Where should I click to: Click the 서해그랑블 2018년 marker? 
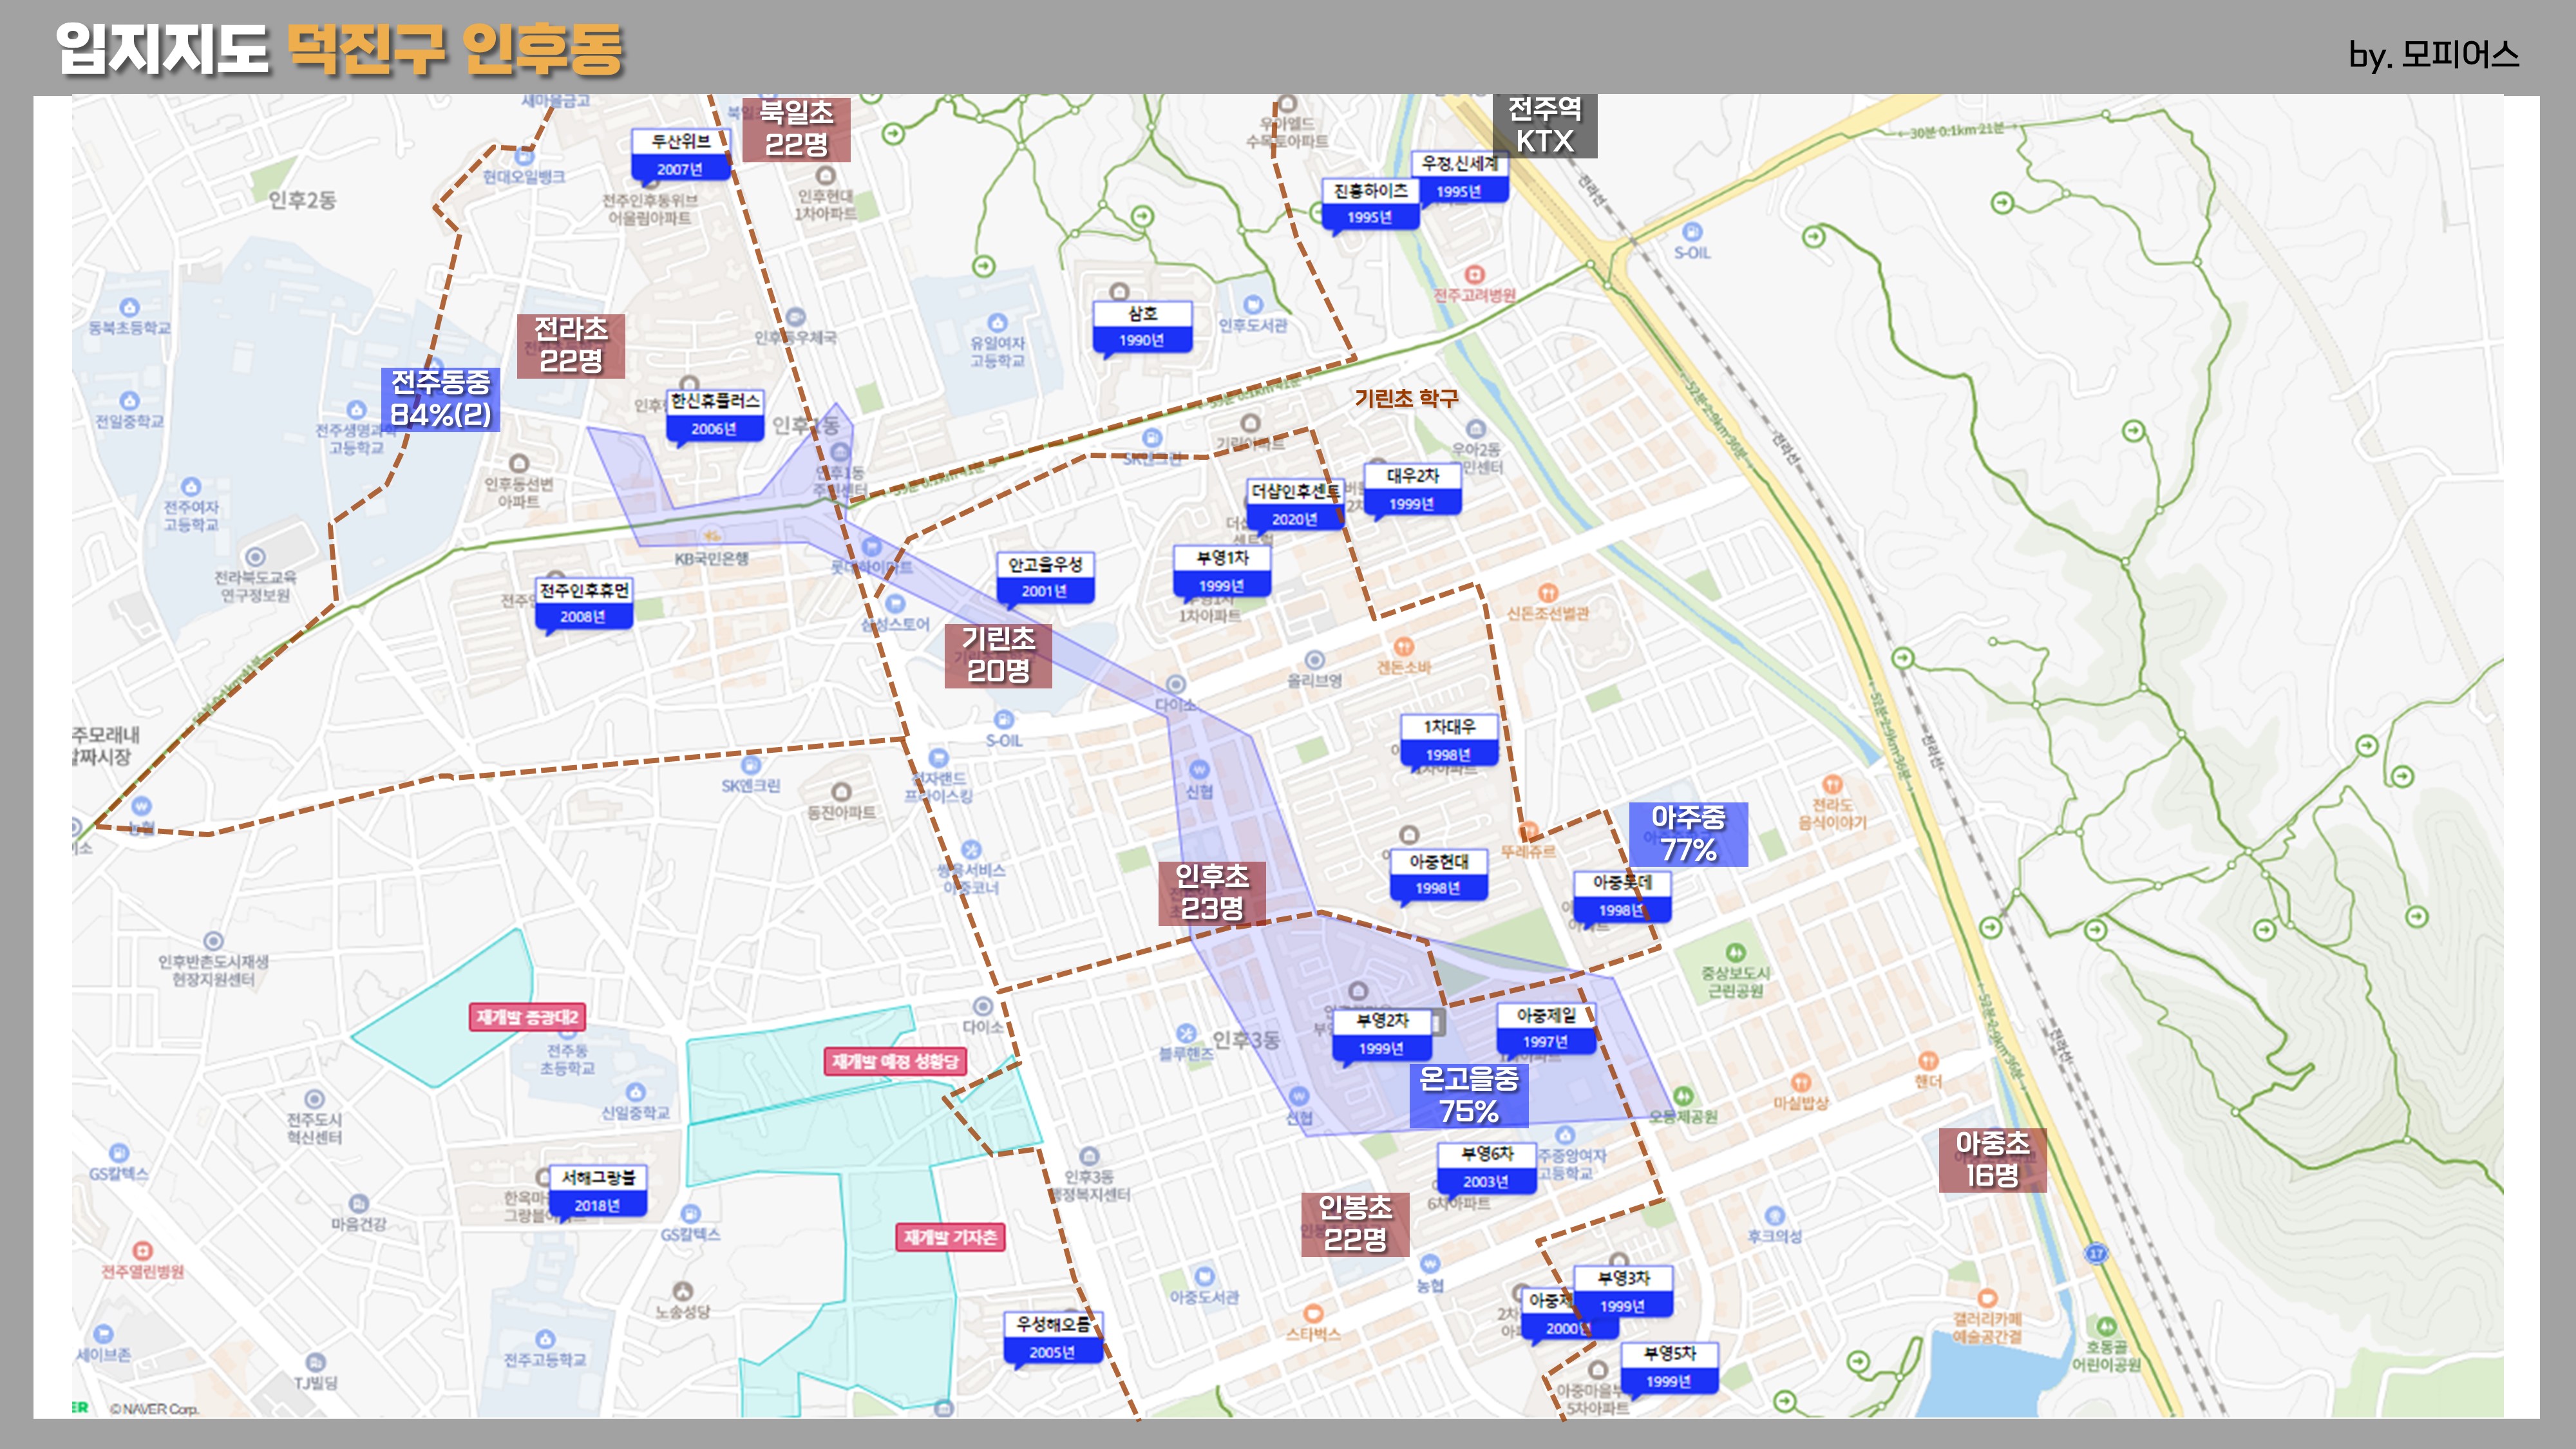coord(598,1191)
